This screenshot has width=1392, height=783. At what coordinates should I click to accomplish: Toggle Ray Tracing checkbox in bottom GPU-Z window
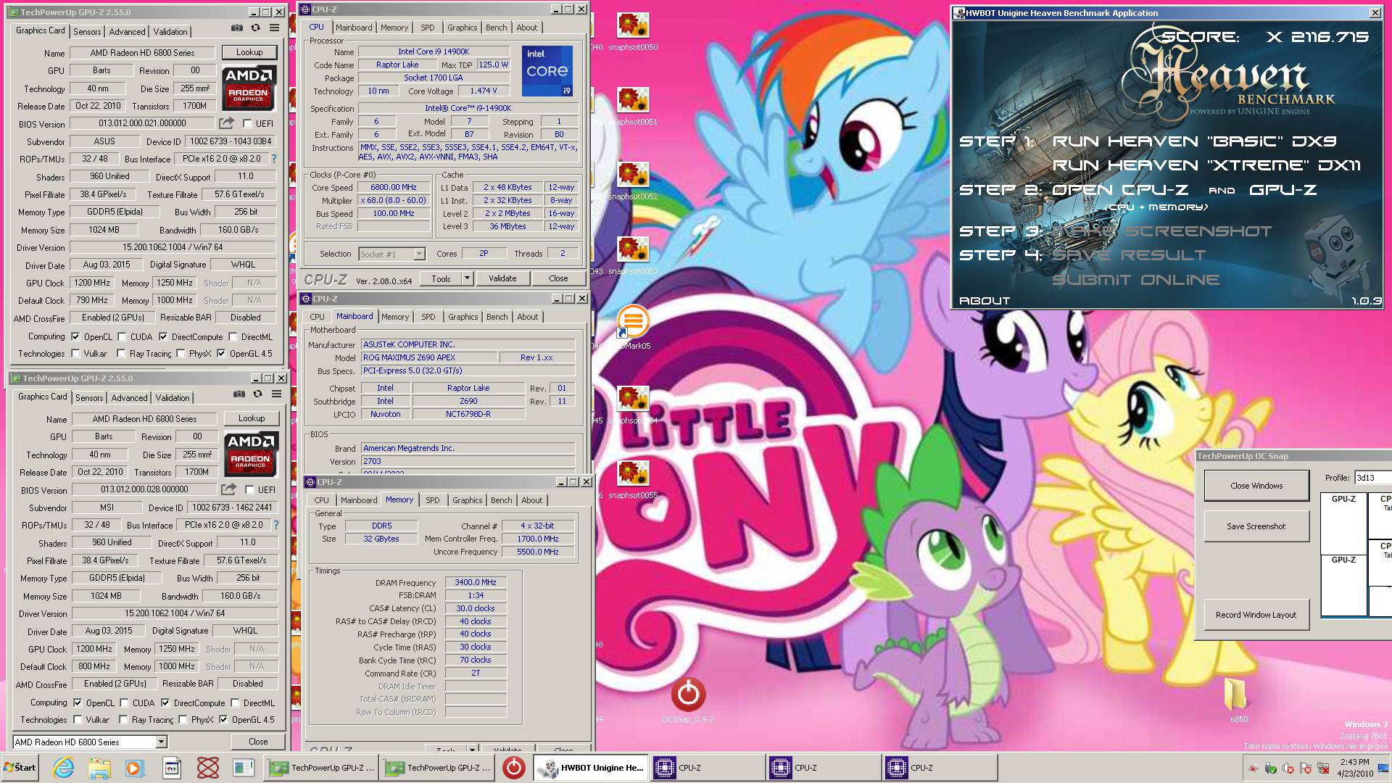pos(124,720)
